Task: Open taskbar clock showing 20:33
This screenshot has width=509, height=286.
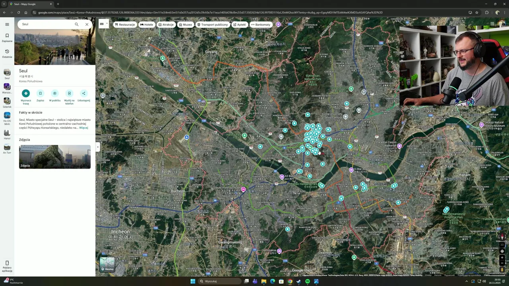Action: (495, 281)
